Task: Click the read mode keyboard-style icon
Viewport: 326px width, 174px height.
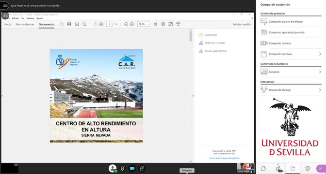Action: tap(178, 24)
